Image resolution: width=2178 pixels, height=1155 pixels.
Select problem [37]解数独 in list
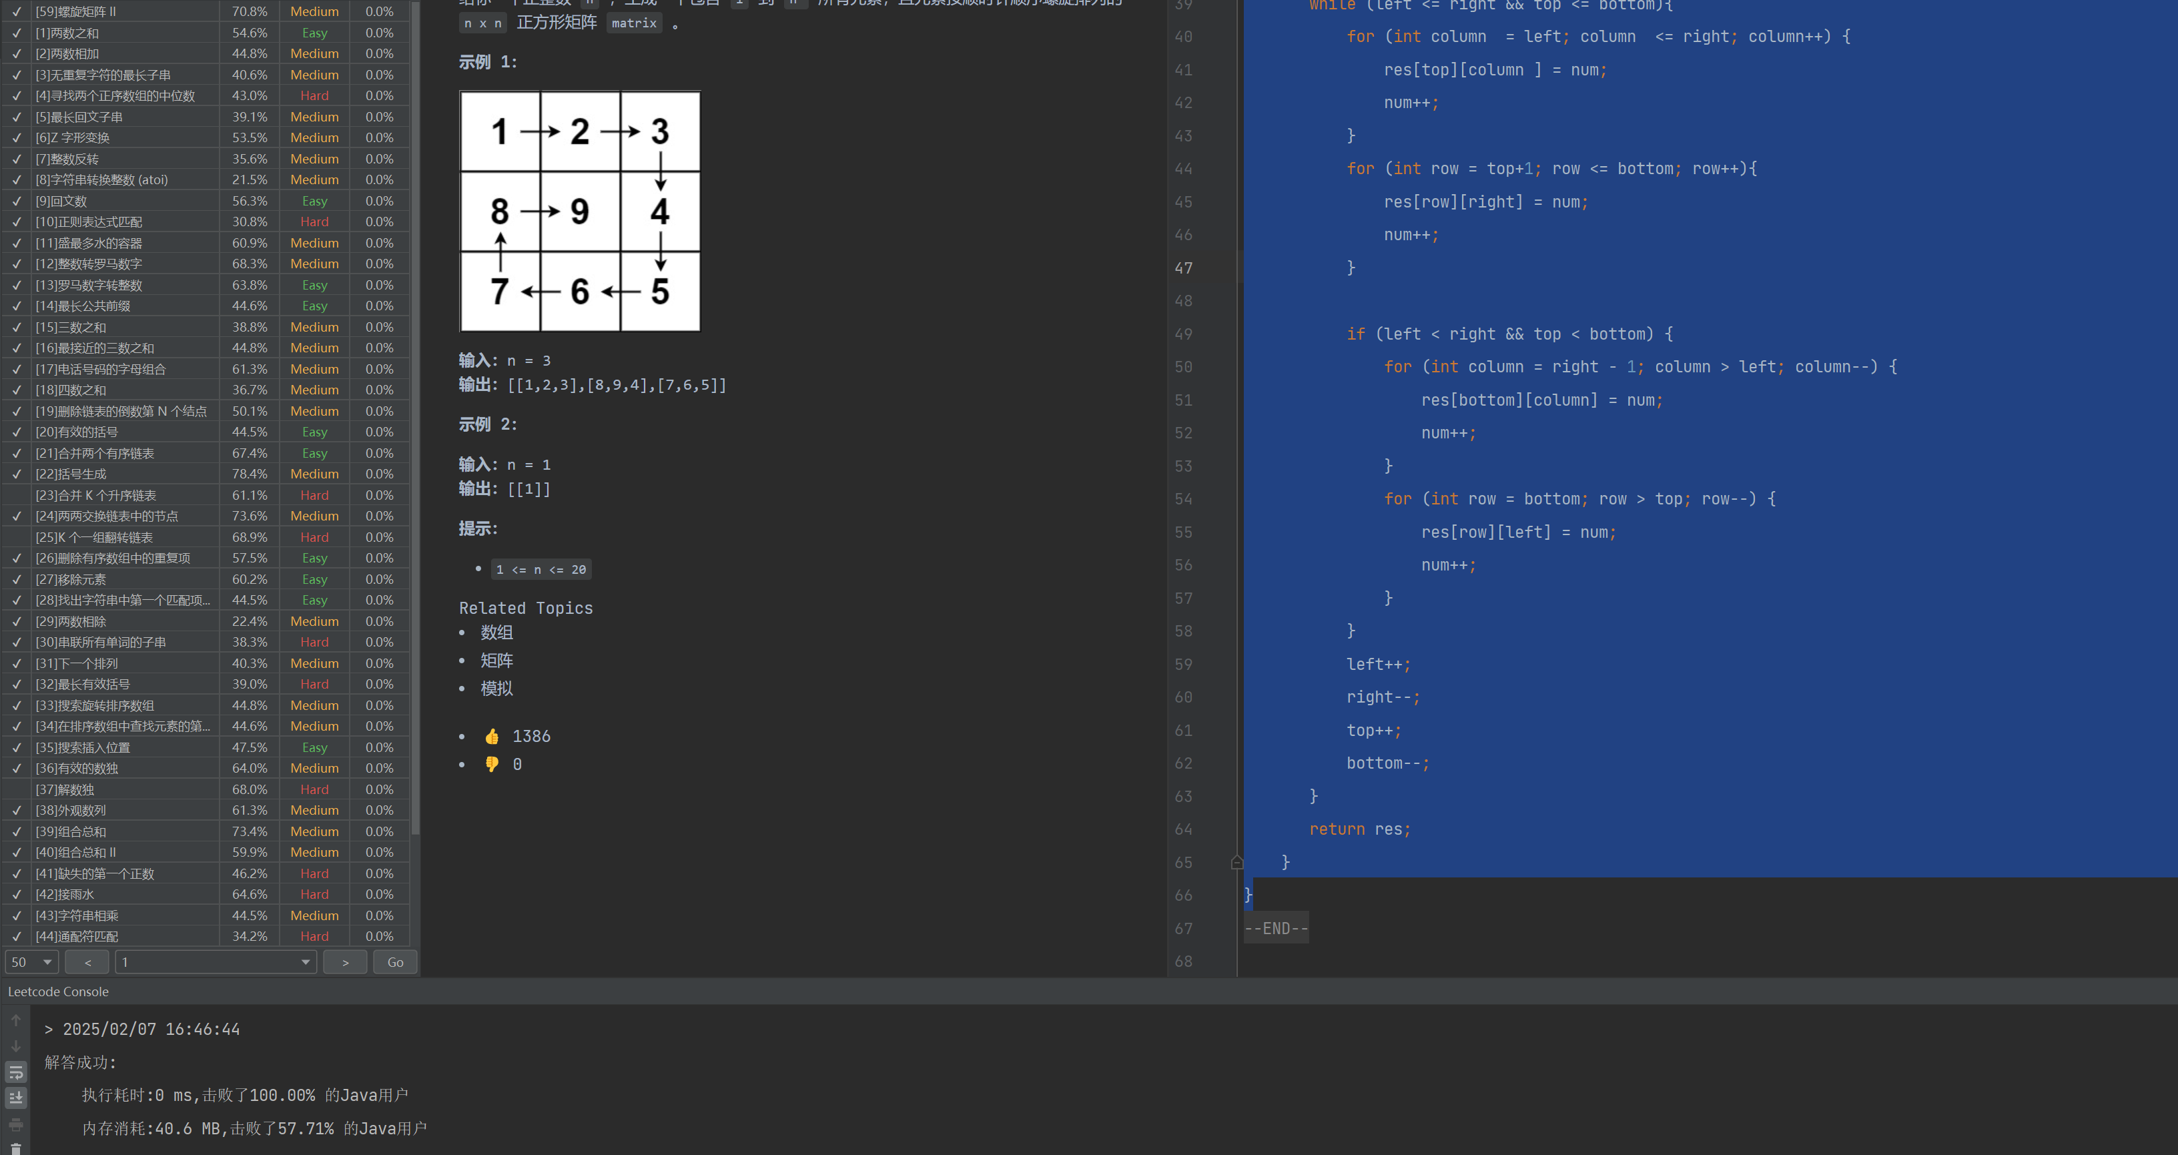[x=64, y=790]
